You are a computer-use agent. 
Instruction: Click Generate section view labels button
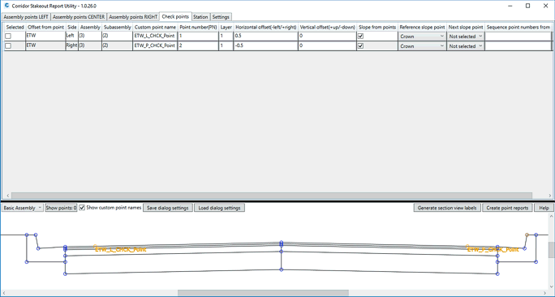pos(447,208)
